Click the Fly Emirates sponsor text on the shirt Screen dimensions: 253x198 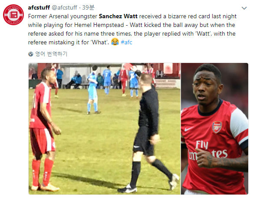tap(208, 150)
